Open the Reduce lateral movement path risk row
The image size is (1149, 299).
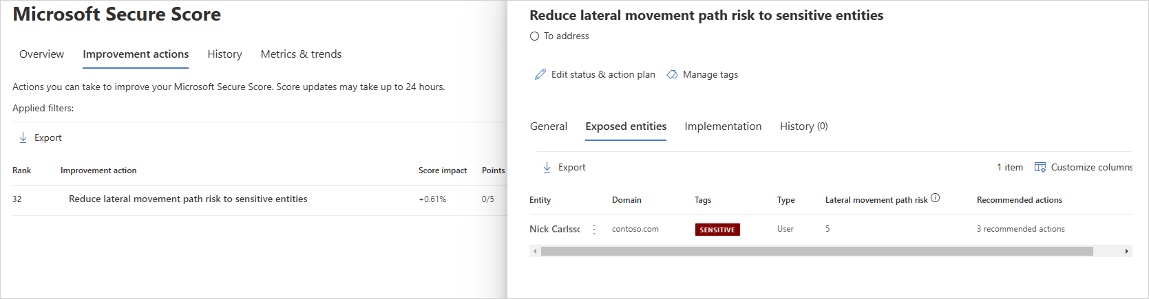pos(188,199)
